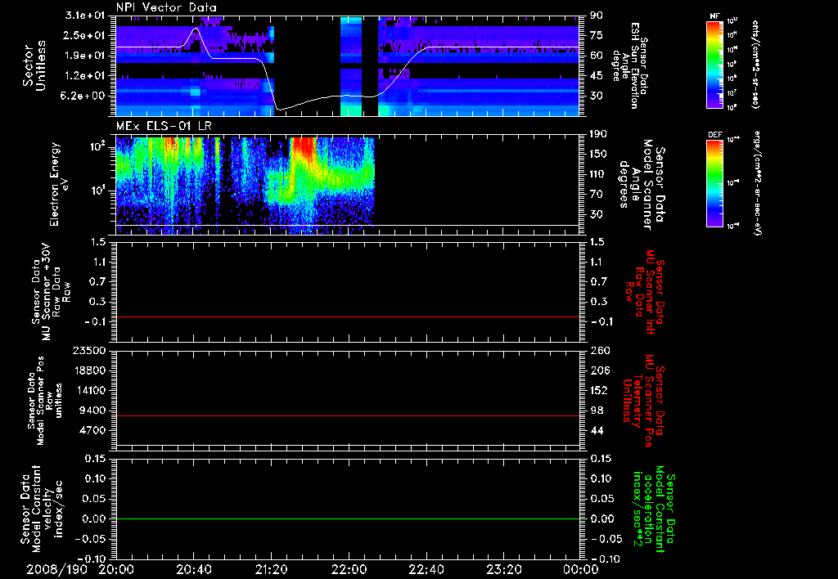Image resolution: width=838 pixels, height=579 pixels.
Task: Click the red line in Scanner Pos panel
Action: click(348, 415)
